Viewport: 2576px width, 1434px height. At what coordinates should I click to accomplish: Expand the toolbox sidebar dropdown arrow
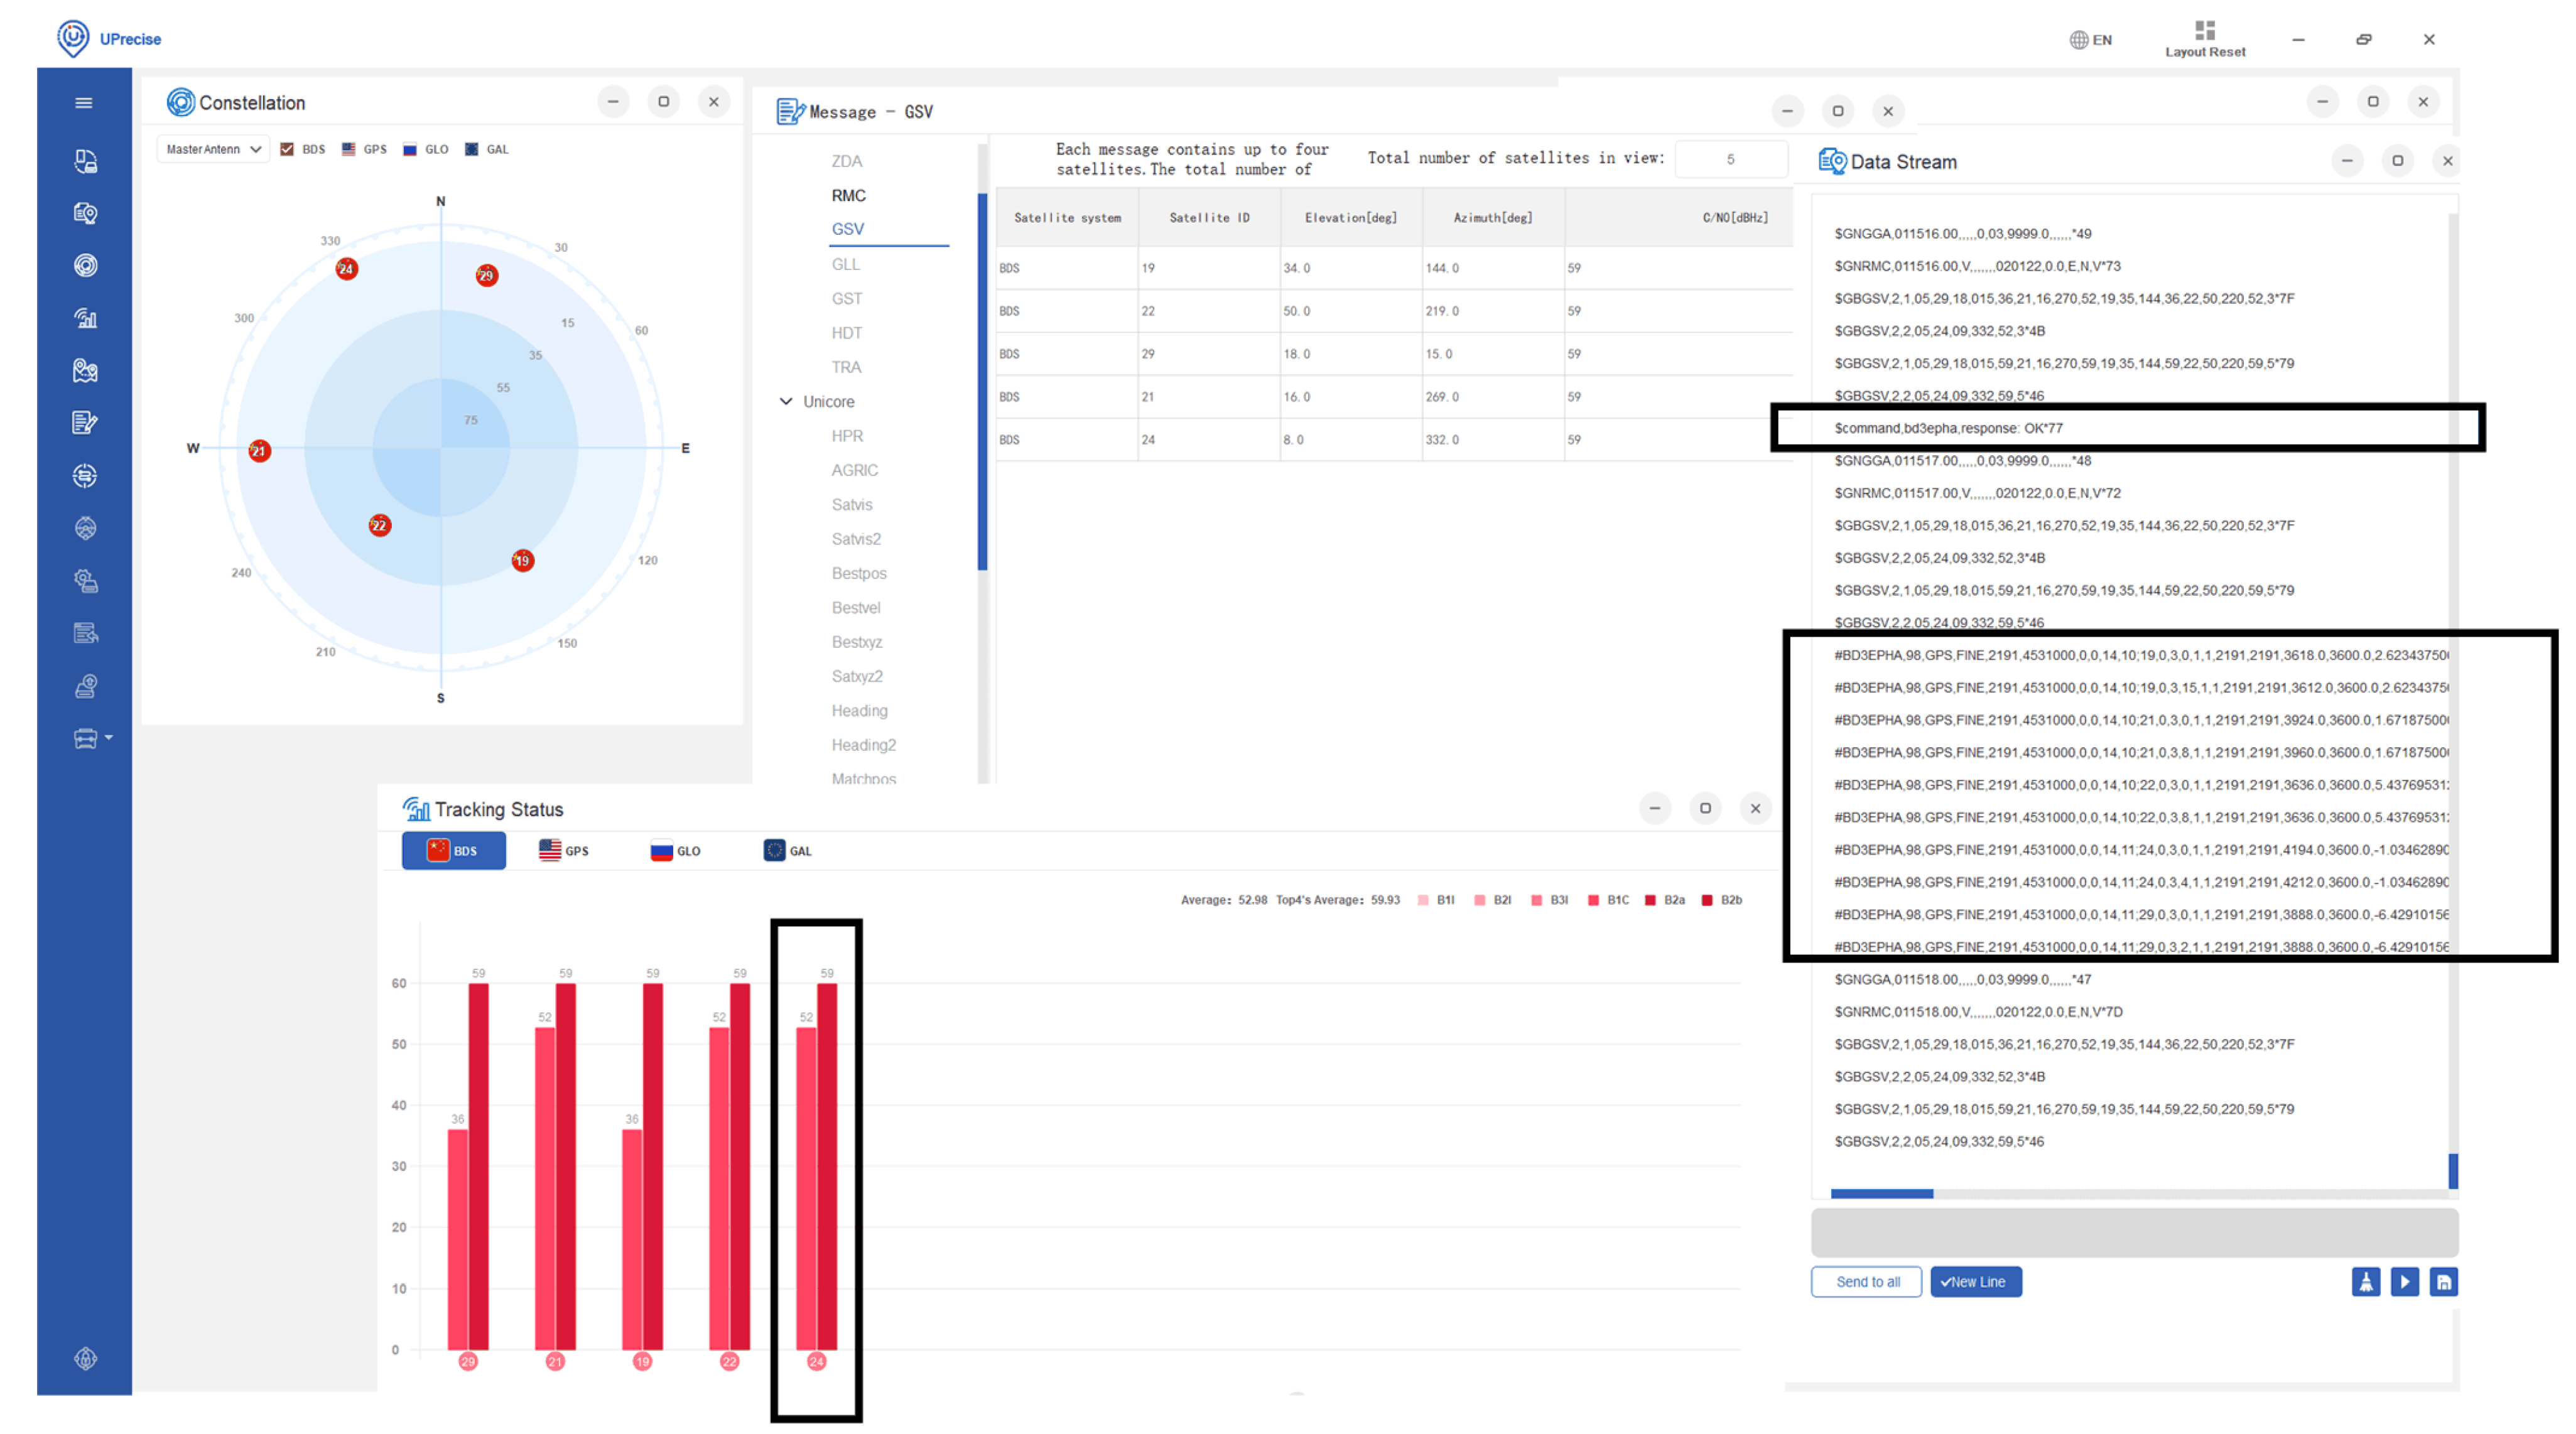click(109, 738)
